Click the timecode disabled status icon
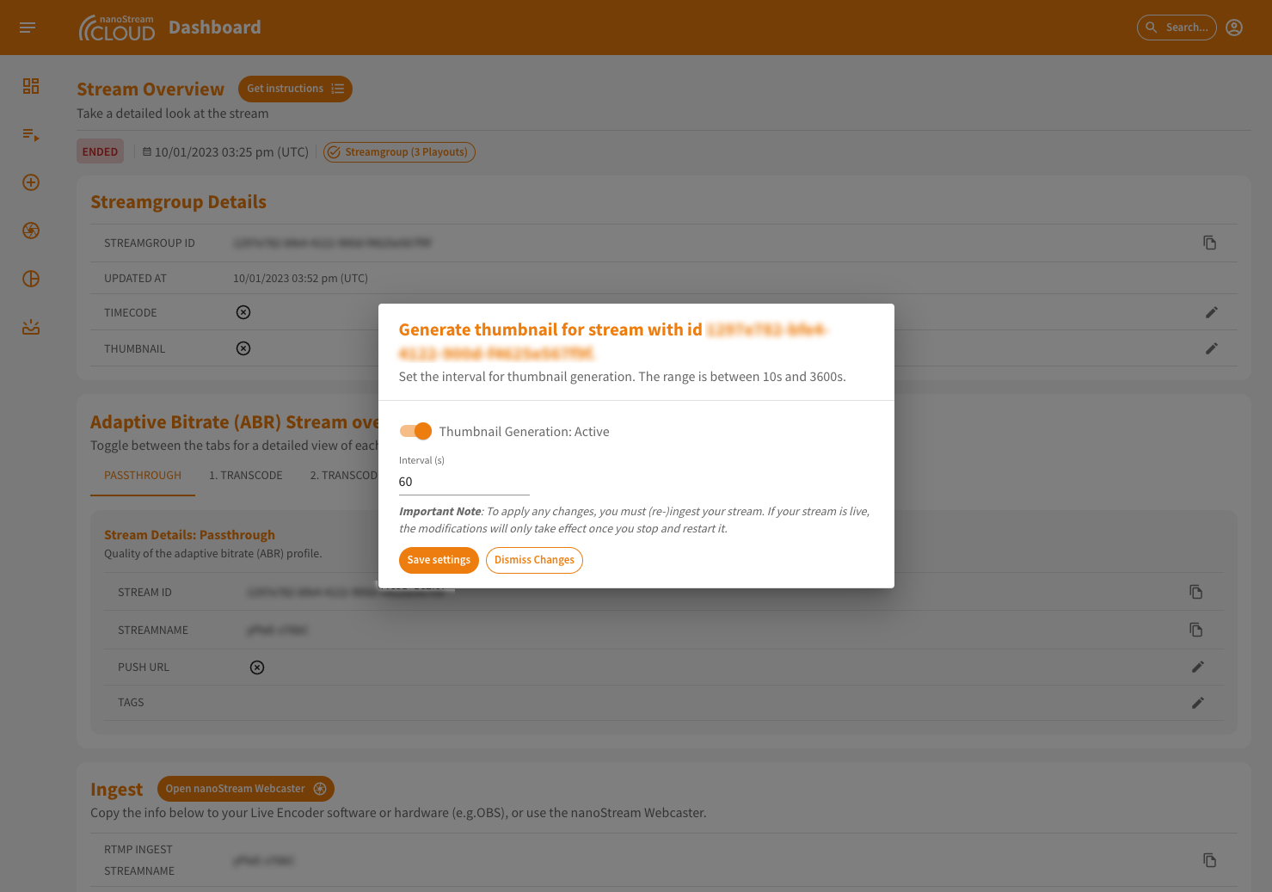The image size is (1272, 892). 243,311
